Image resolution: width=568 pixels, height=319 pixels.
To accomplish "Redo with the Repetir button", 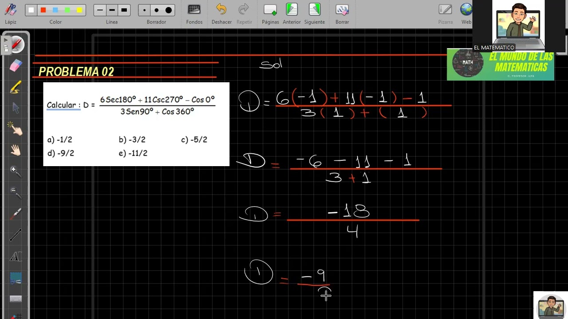I will pyautogui.click(x=244, y=13).
